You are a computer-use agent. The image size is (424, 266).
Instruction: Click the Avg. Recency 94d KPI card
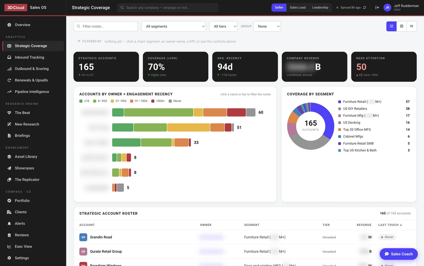[x=245, y=67]
